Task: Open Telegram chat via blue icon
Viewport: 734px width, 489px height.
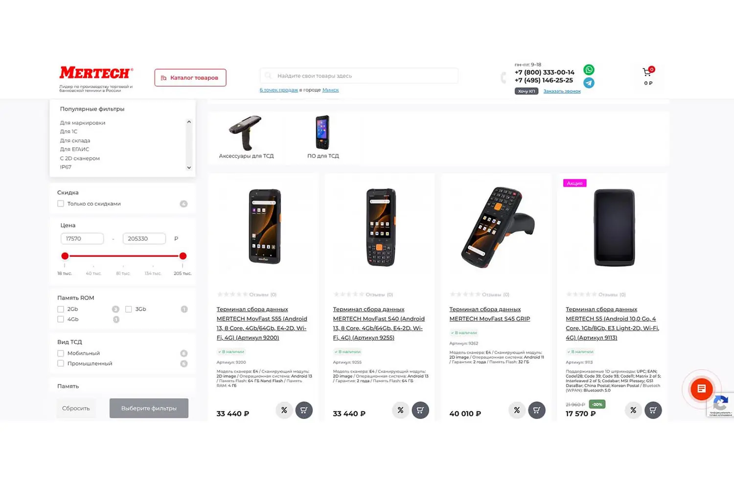Action: click(x=589, y=83)
